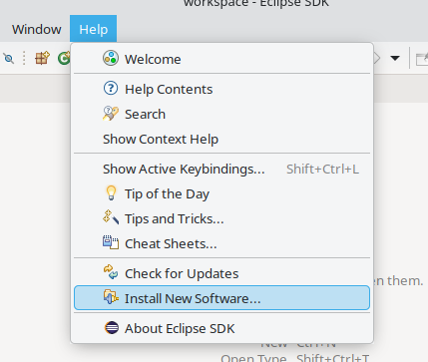Click the Welcome globe icon

pyautogui.click(x=111, y=58)
